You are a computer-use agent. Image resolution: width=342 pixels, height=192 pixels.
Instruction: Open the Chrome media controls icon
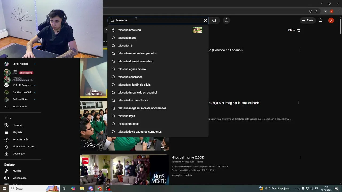(x=325, y=11)
